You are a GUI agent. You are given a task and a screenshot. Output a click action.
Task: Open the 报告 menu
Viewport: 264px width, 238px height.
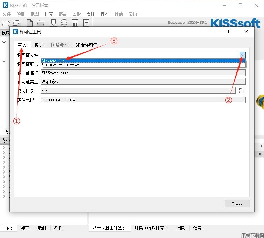click(x=63, y=14)
